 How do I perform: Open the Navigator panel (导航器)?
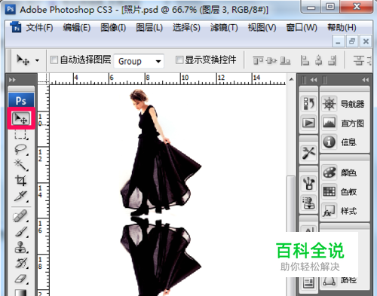(345, 104)
